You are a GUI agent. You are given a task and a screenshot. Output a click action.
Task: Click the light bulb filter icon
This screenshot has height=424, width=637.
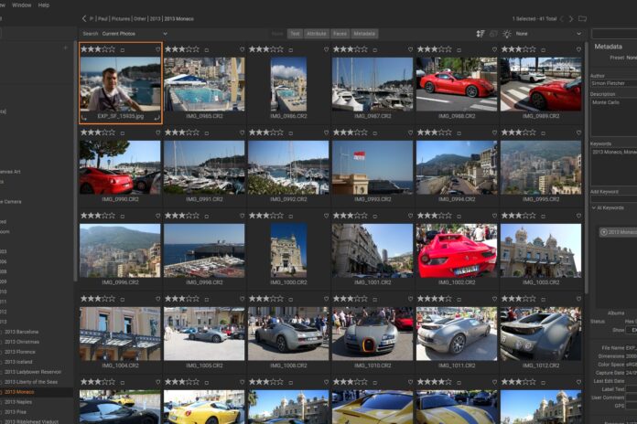point(507,34)
